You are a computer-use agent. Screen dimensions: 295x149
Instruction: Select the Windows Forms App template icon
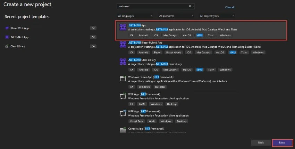tap(123, 78)
